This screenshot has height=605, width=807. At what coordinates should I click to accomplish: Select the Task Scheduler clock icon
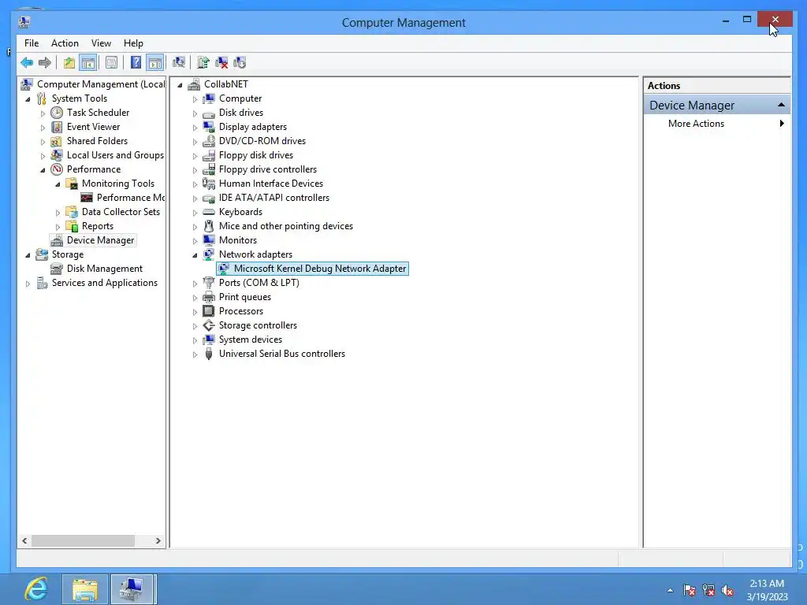pos(57,113)
